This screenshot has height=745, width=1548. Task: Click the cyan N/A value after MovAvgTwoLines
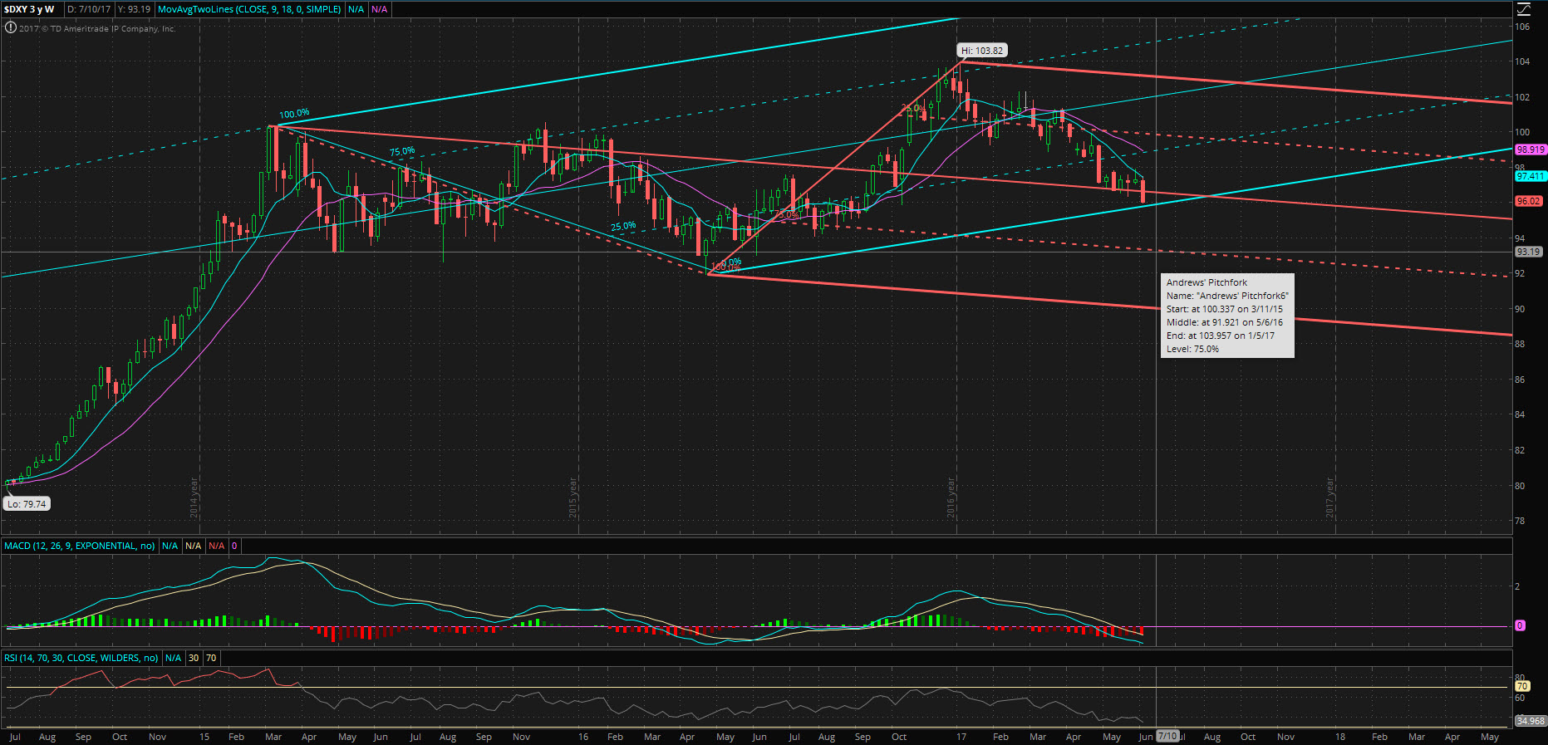coord(356,9)
